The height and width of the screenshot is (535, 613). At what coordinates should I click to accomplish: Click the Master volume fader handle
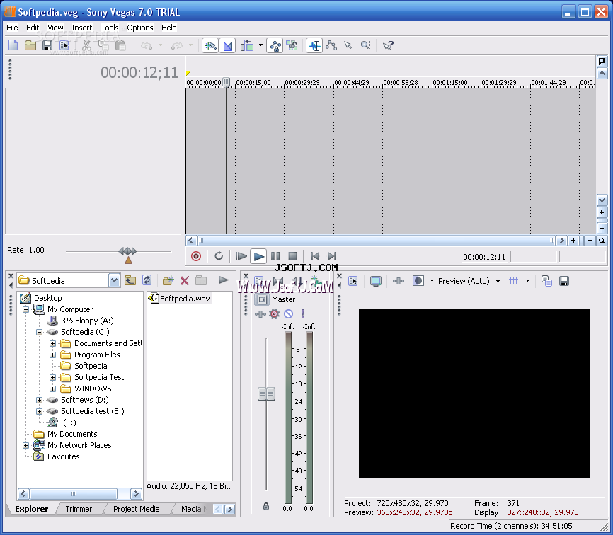(x=266, y=393)
